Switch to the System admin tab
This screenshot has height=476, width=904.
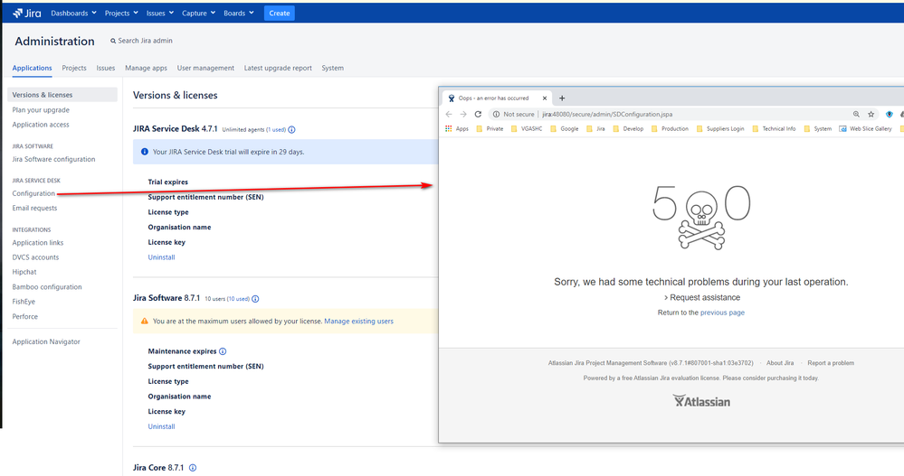(x=333, y=68)
